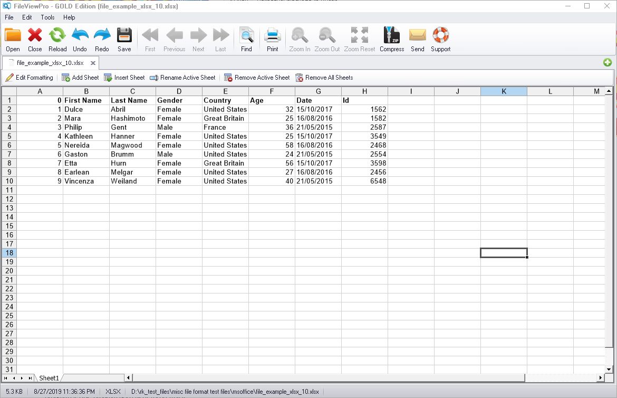Remove the active sheet

[x=257, y=78]
